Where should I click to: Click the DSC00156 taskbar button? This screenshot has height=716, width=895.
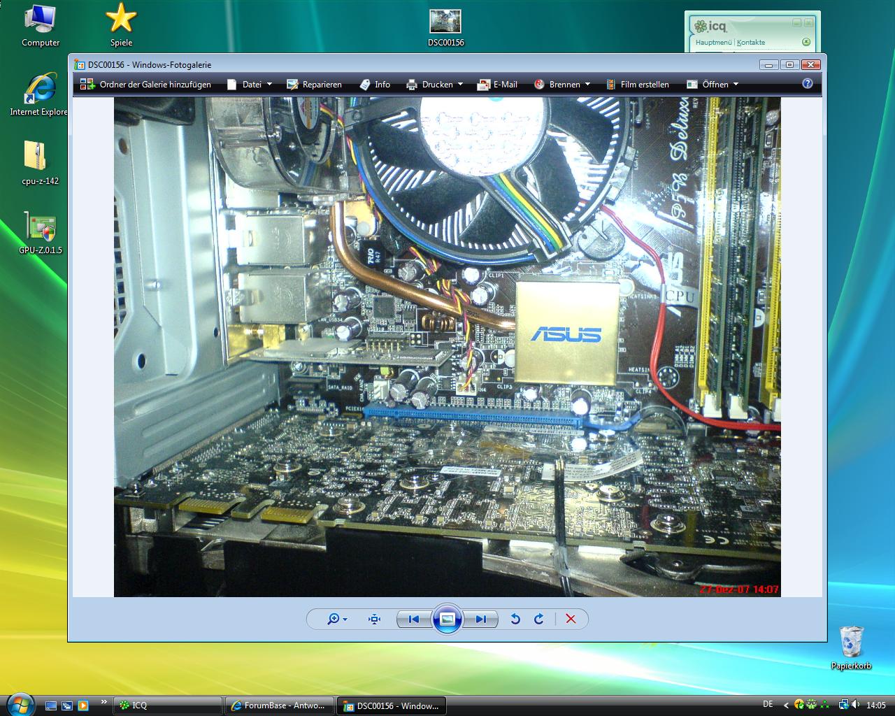pyautogui.click(x=392, y=706)
